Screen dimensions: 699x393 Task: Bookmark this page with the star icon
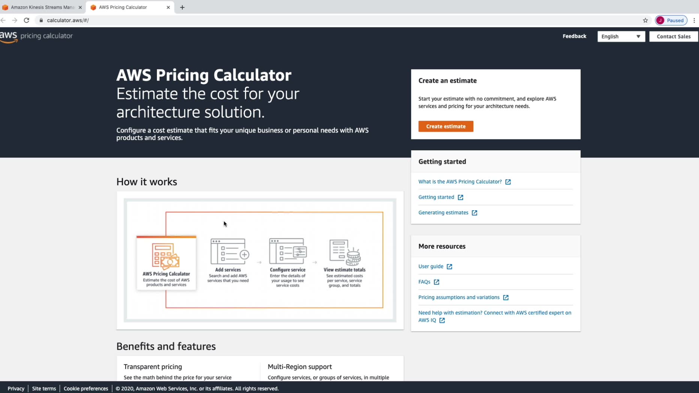(645, 20)
